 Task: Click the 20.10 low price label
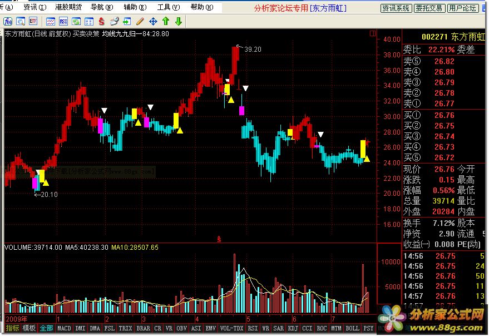[49, 194]
